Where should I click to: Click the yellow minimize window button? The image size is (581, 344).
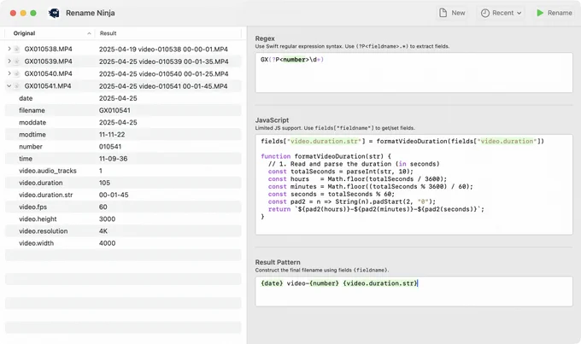click(x=23, y=13)
